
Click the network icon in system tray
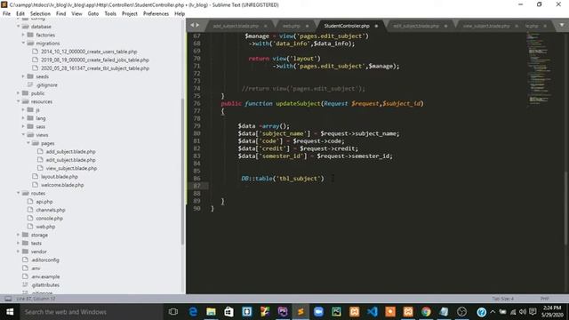click(513, 312)
